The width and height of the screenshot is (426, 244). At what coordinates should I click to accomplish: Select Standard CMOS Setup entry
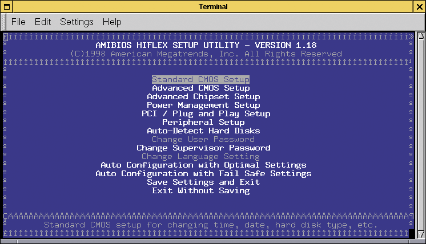200,79
